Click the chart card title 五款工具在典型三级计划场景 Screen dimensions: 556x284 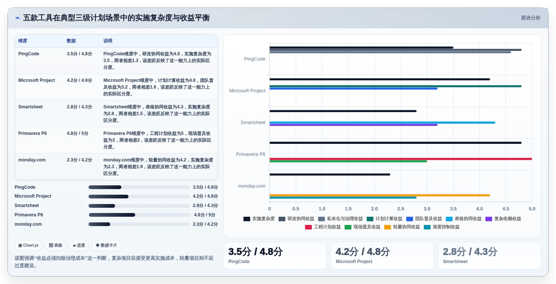[117, 18]
